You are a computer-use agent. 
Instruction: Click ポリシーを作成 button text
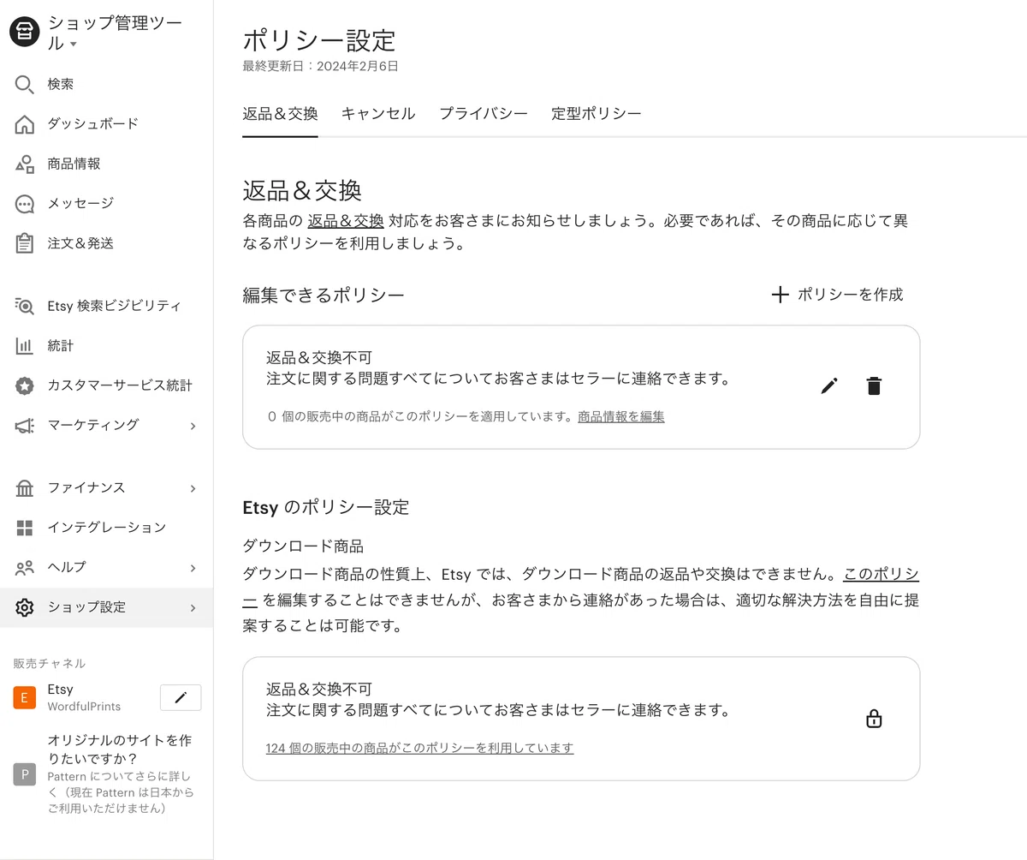(x=850, y=295)
